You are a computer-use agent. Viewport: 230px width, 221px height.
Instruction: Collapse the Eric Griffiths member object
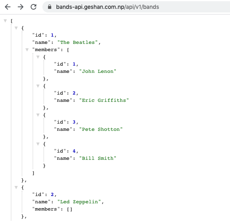pyautogui.click(x=38, y=86)
